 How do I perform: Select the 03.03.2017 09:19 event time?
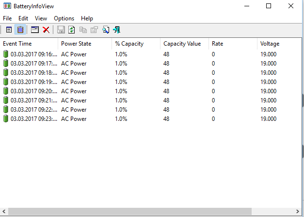coord(34,82)
